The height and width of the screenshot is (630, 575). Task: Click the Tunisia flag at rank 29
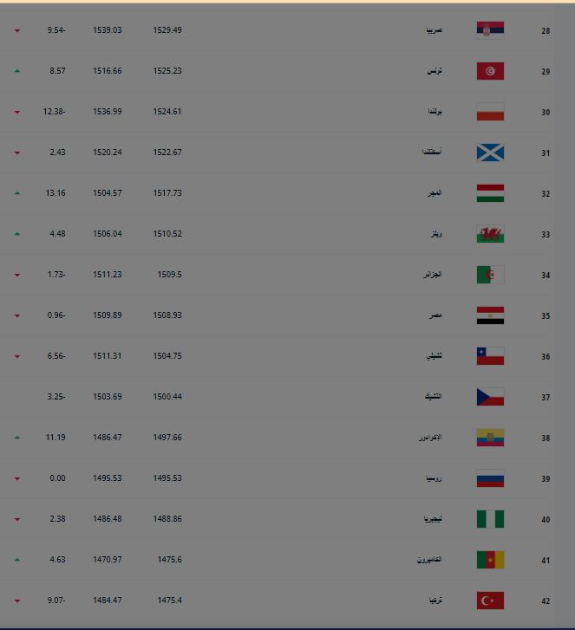coord(490,71)
